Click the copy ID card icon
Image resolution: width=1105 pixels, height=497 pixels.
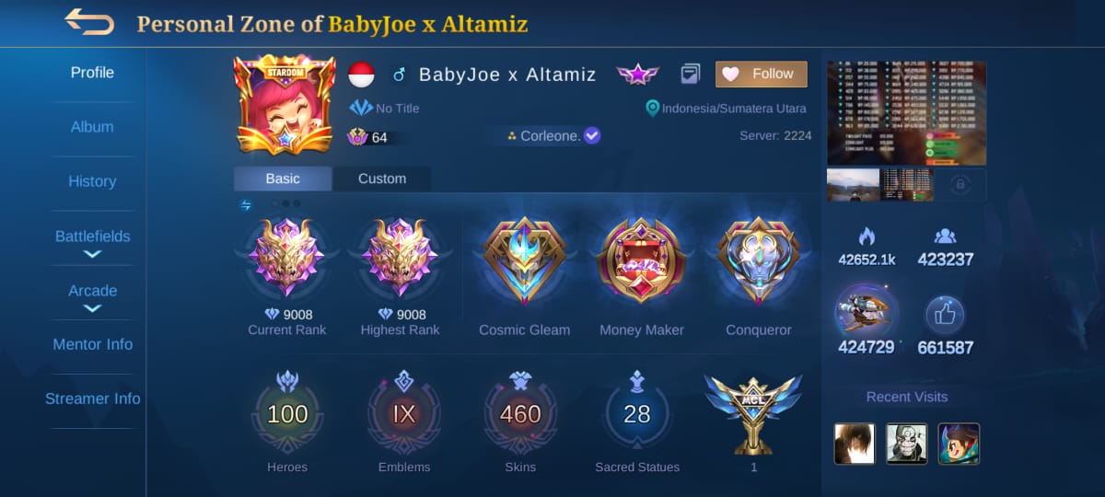pos(691,74)
